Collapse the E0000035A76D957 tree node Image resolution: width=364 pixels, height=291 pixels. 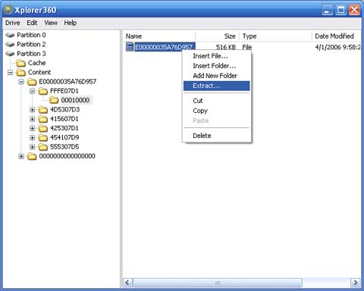tap(21, 82)
